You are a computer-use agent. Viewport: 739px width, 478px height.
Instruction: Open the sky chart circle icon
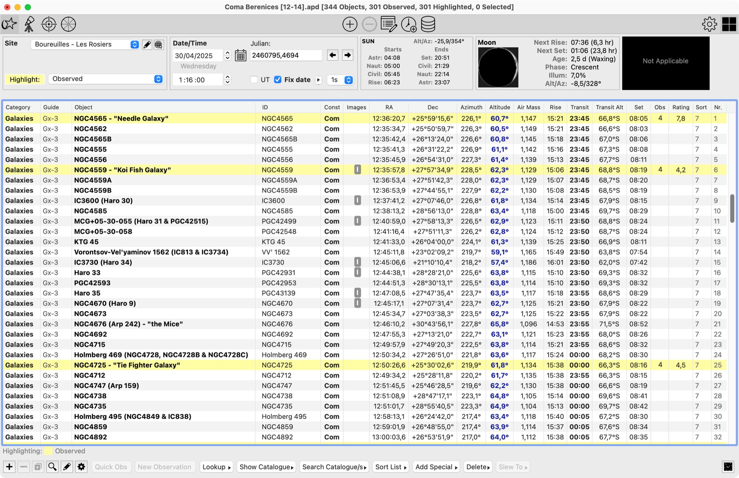click(68, 24)
